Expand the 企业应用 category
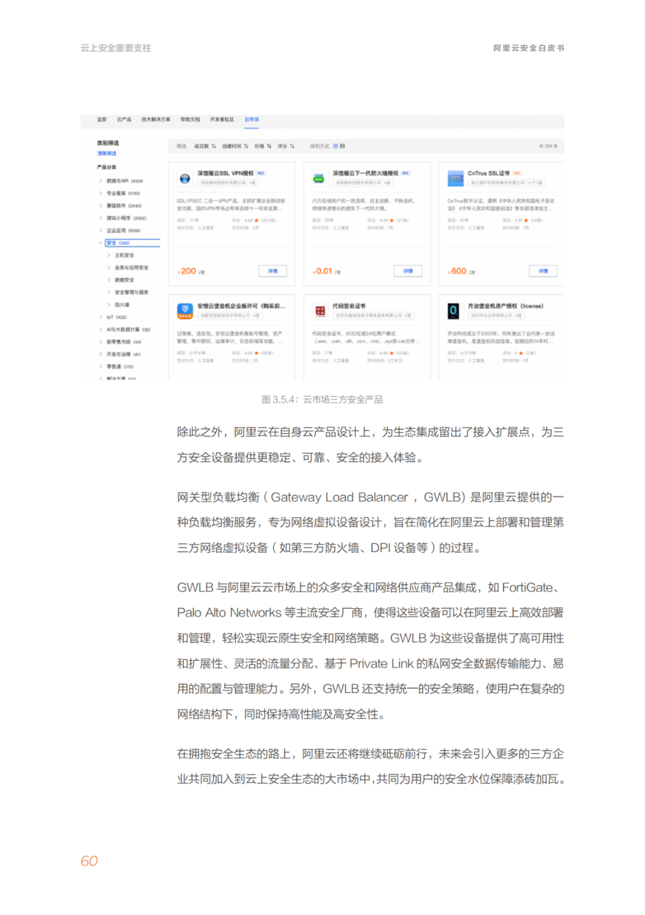Viewport: 645px width, 915px height. [100, 230]
